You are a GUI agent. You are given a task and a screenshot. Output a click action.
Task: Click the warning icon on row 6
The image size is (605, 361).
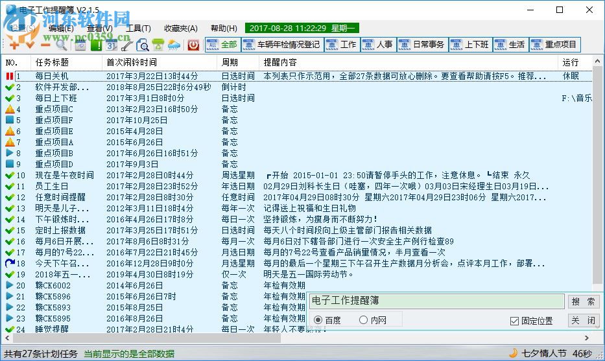click(10, 131)
